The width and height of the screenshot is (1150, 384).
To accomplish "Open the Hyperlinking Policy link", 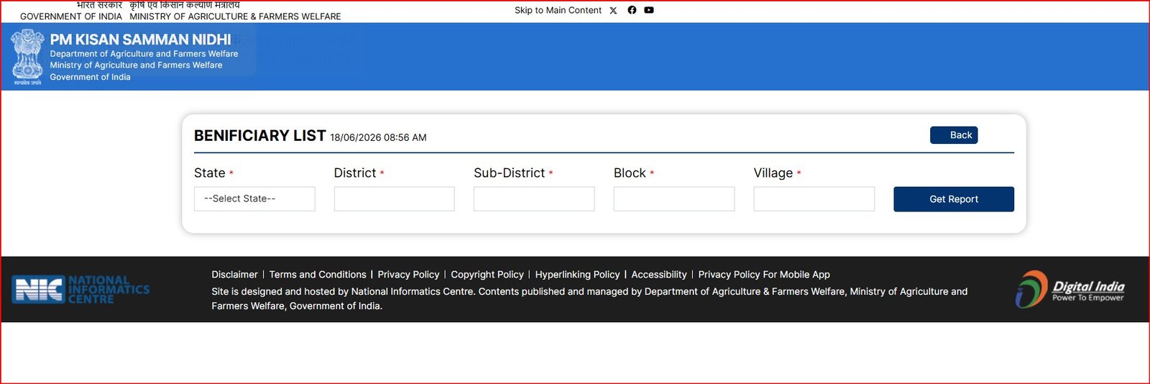I will (x=577, y=275).
